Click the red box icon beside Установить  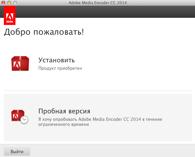click(x=20, y=64)
